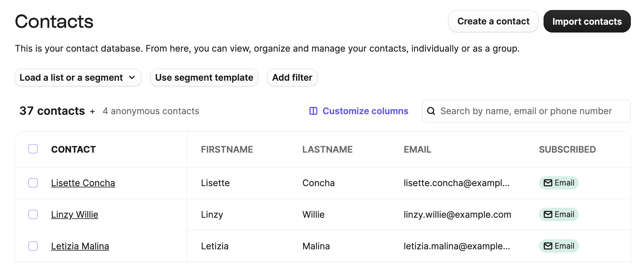639x264 pixels.
Task: Click the Contacts page heading
Action: point(54,22)
